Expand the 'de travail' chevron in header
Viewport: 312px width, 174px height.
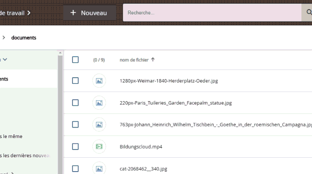pyautogui.click(x=29, y=13)
